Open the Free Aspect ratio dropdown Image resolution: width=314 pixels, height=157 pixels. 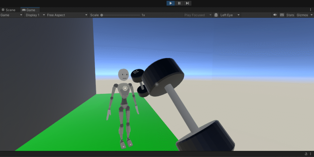pos(67,15)
